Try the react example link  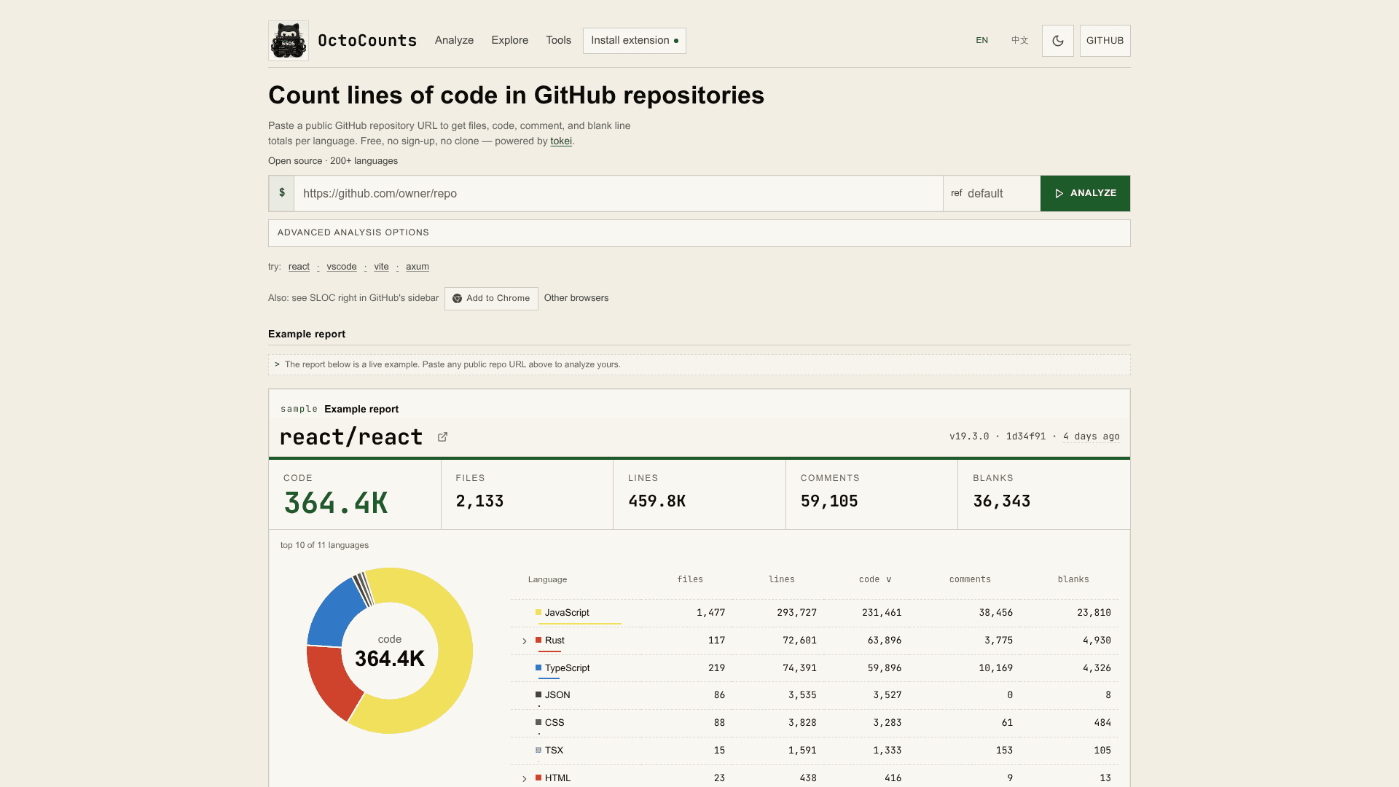(x=299, y=267)
